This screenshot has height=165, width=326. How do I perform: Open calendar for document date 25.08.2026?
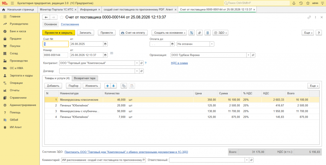(x=105, y=55)
